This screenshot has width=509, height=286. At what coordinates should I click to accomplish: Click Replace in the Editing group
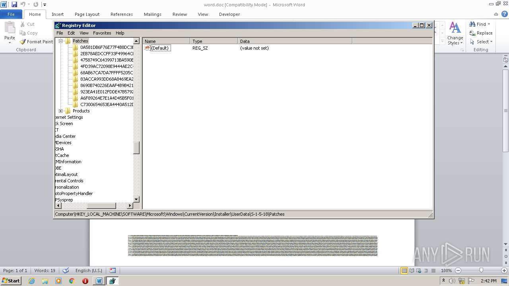coord(481,33)
